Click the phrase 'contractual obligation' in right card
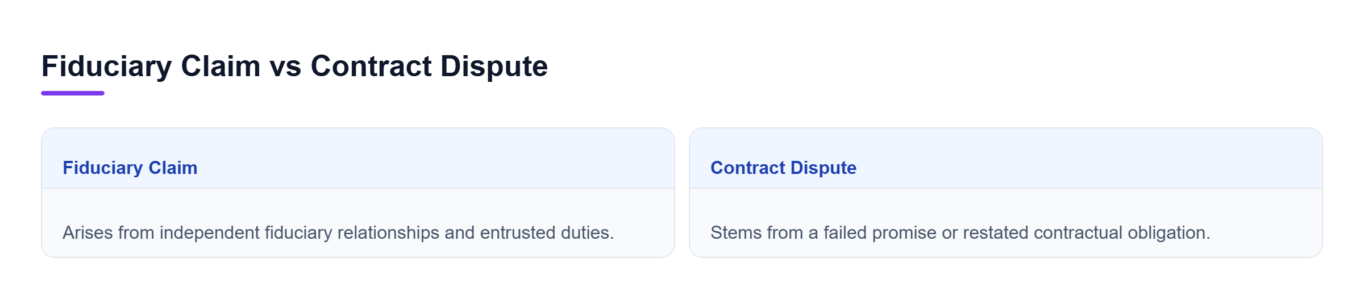This screenshot has width=1364, height=299. pyautogui.click(x=1122, y=232)
